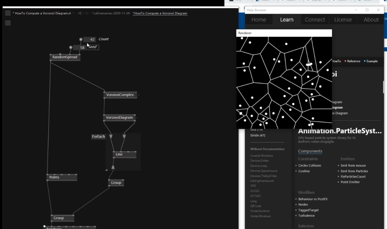Click the Count value field showing 42
The image size is (387, 229).
click(89, 39)
